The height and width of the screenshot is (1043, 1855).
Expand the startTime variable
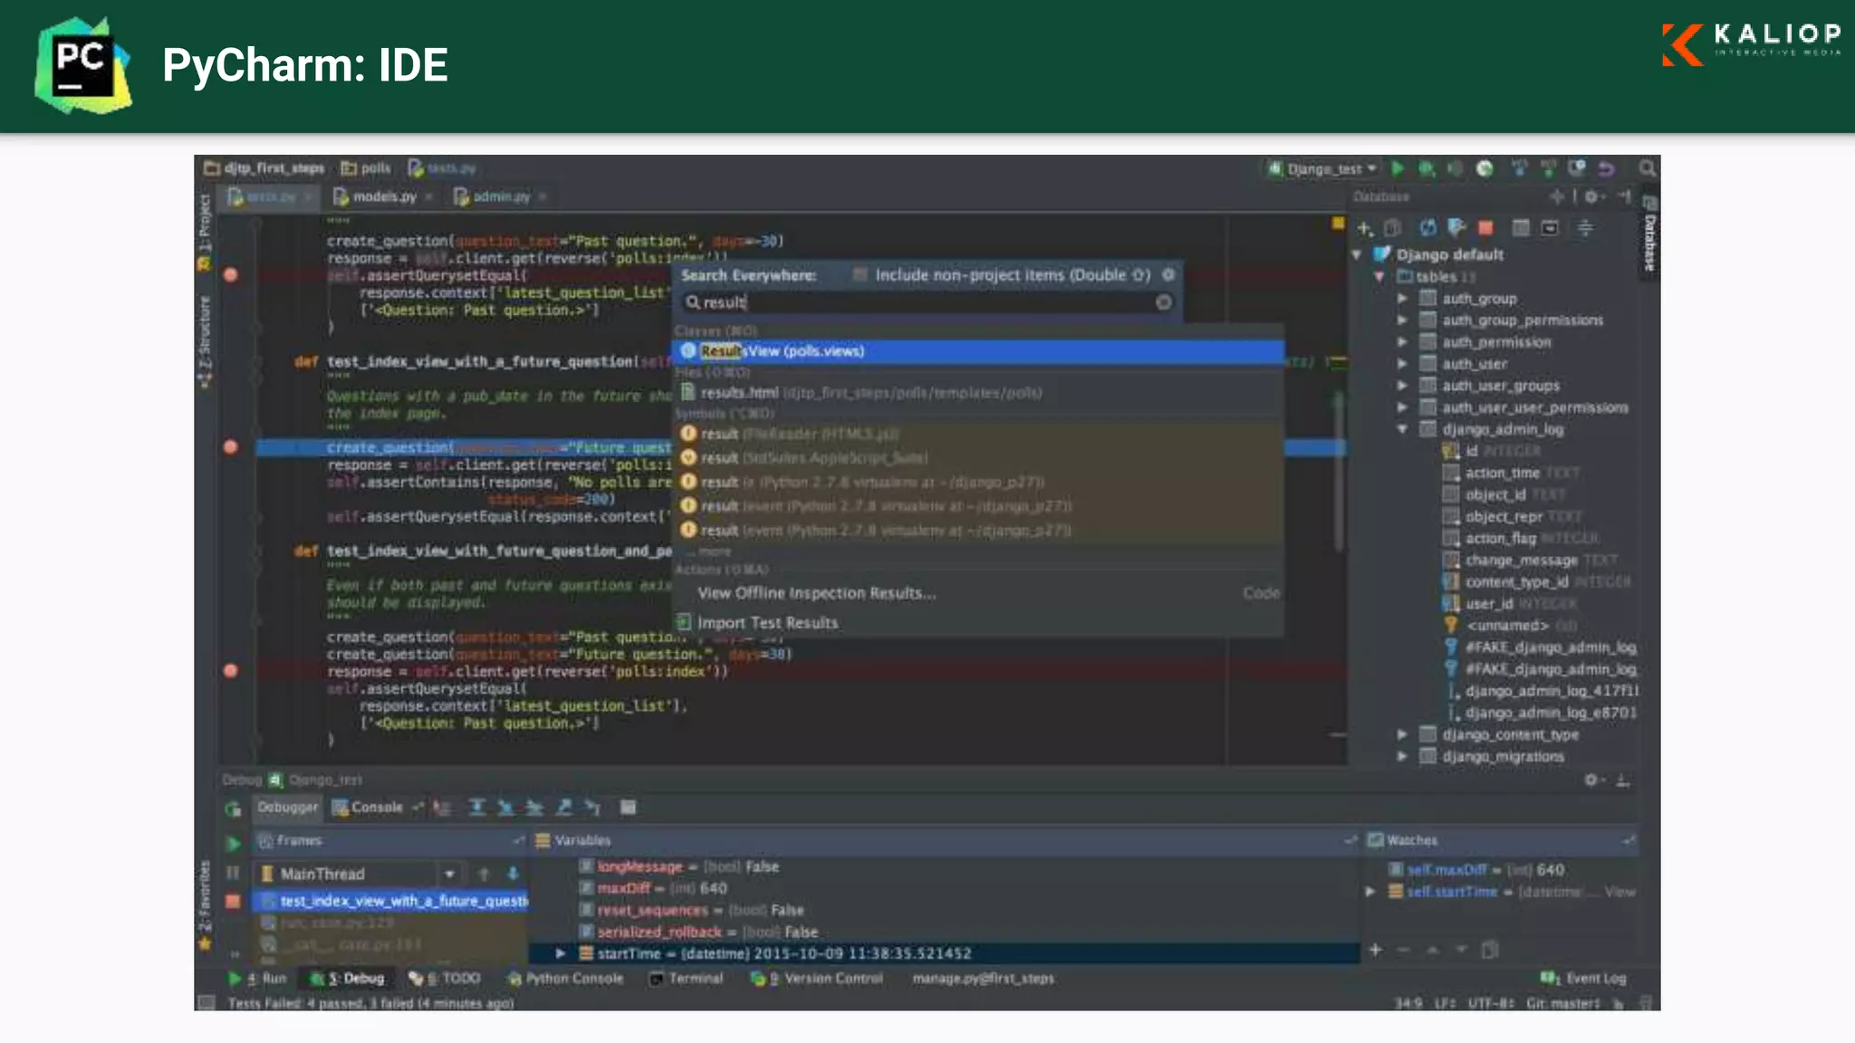point(561,953)
